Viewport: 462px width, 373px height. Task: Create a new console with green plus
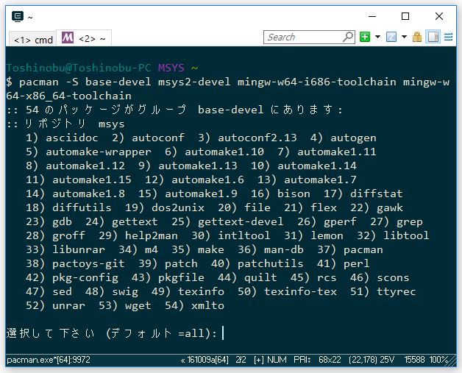(365, 37)
